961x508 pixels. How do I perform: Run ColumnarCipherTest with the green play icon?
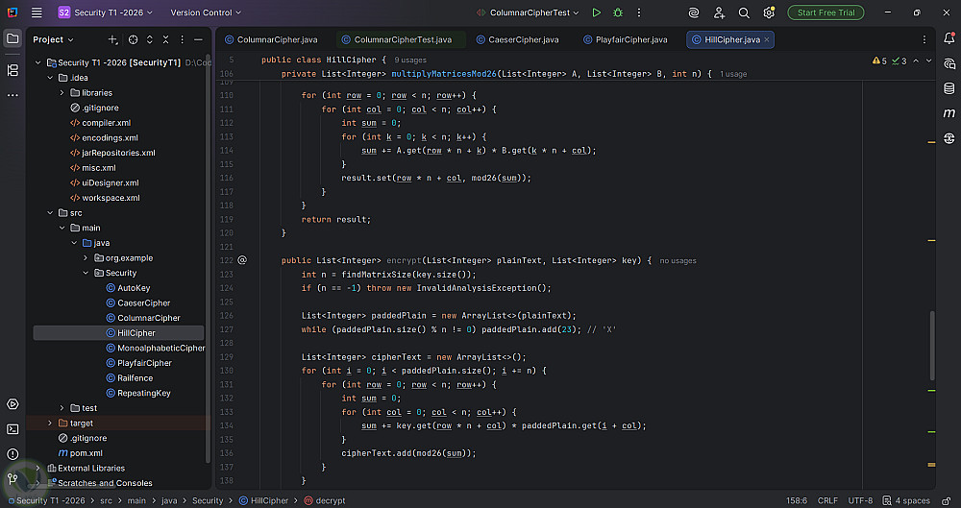point(597,12)
